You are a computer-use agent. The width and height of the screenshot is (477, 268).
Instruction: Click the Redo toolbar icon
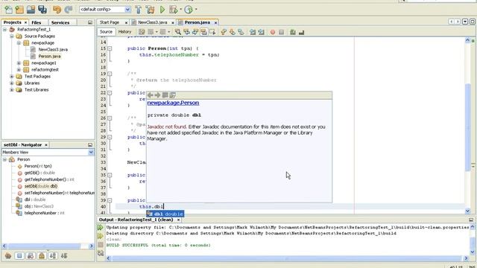coord(68,10)
